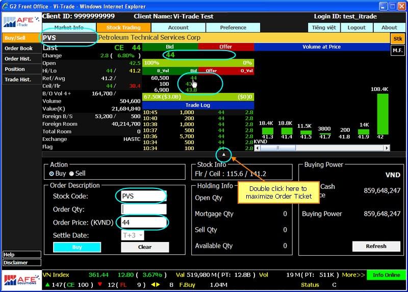
Task: Click the Order Price input field
Action: pyautogui.click(x=144, y=222)
